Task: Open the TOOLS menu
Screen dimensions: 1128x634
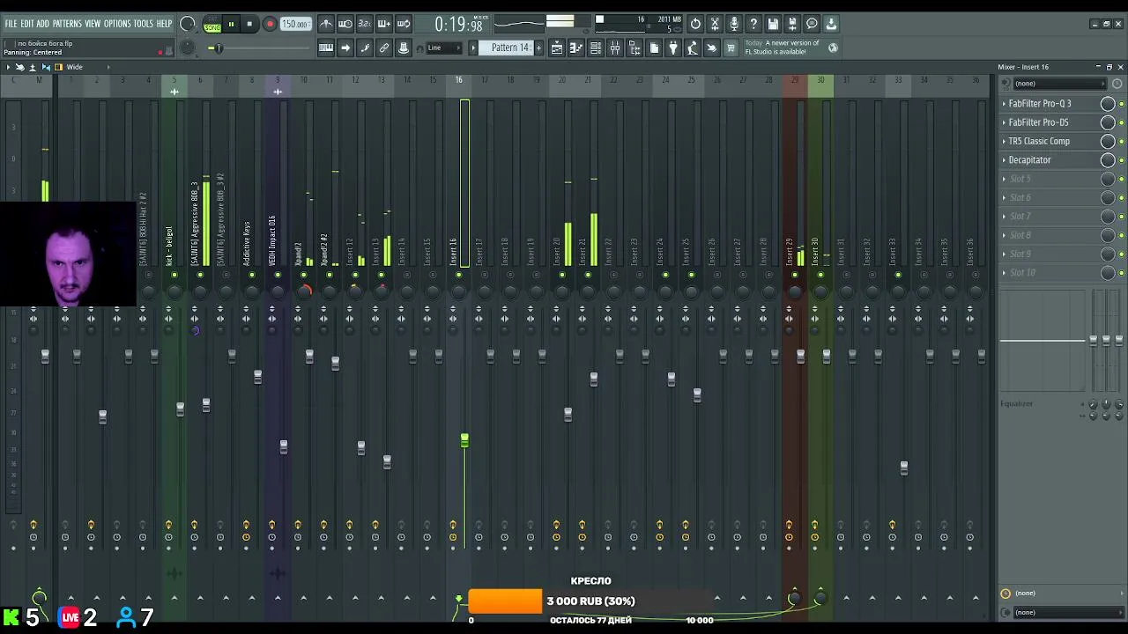Action: pyautogui.click(x=144, y=24)
